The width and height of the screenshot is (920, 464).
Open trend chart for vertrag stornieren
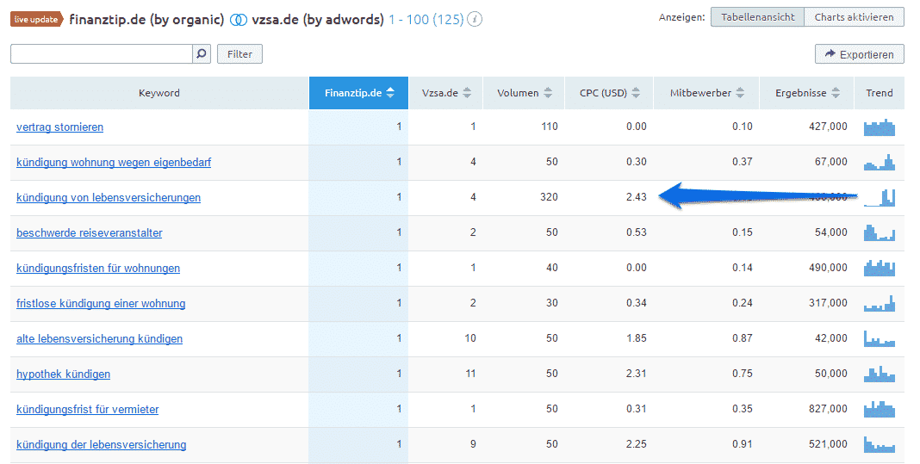879,127
